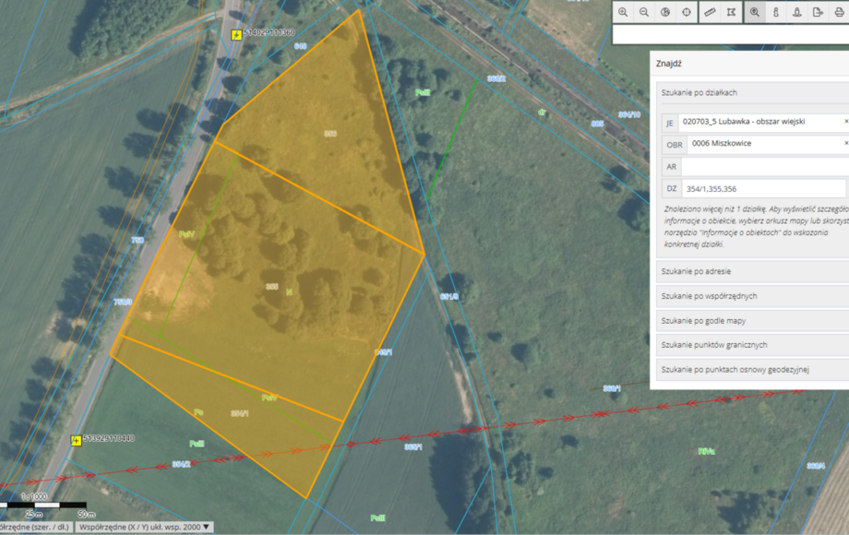Focus the empty AR sheet input
Viewport: 849px width, 535px height.
(764, 167)
